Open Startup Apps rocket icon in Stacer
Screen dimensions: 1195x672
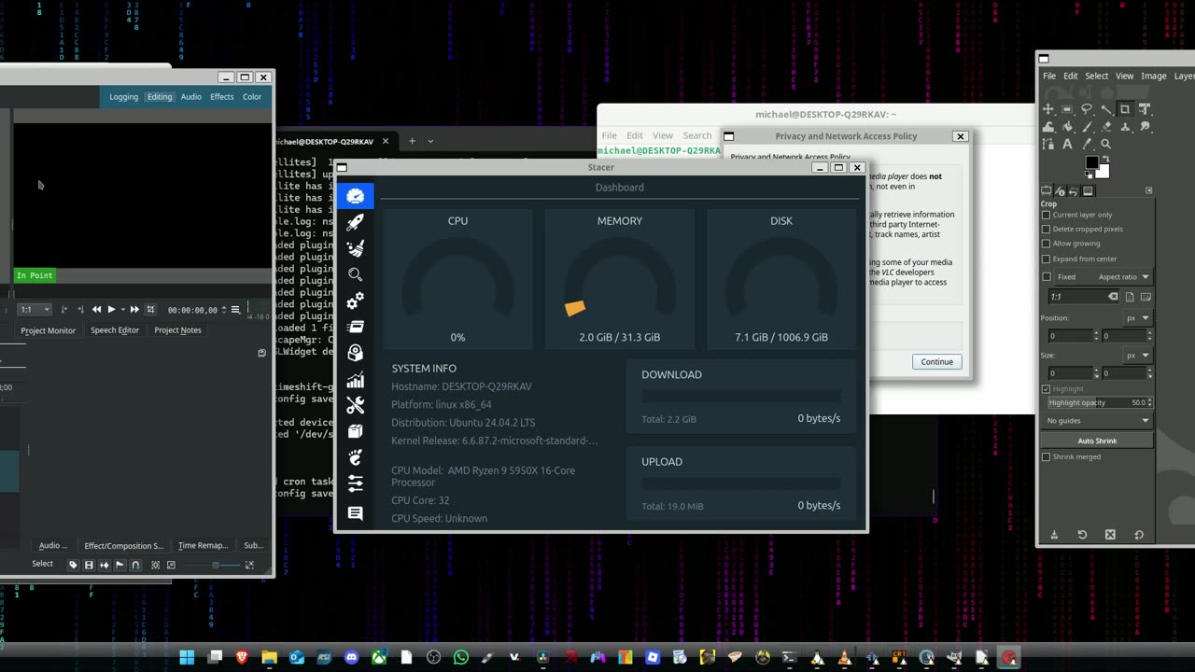[x=355, y=222]
